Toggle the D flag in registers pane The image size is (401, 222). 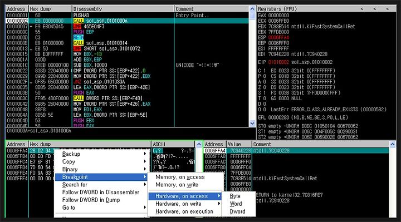pos(265,103)
